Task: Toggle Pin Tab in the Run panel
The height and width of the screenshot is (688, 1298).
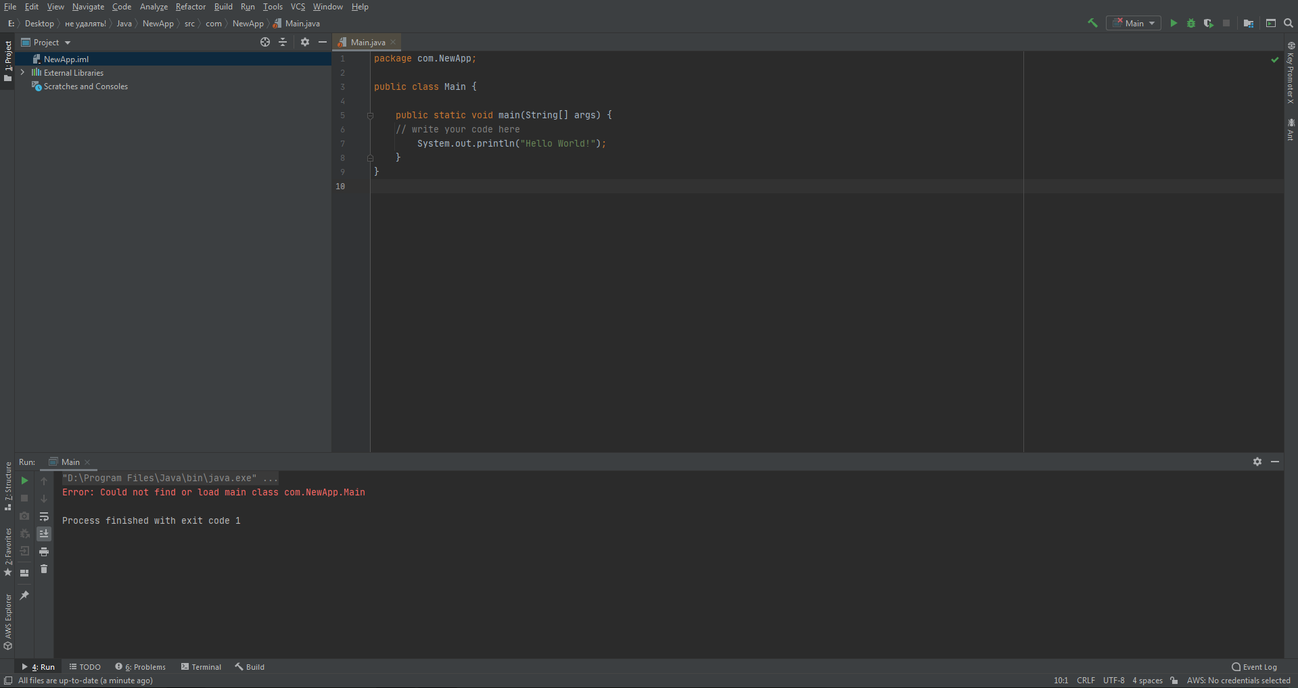Action: (24, 595)
